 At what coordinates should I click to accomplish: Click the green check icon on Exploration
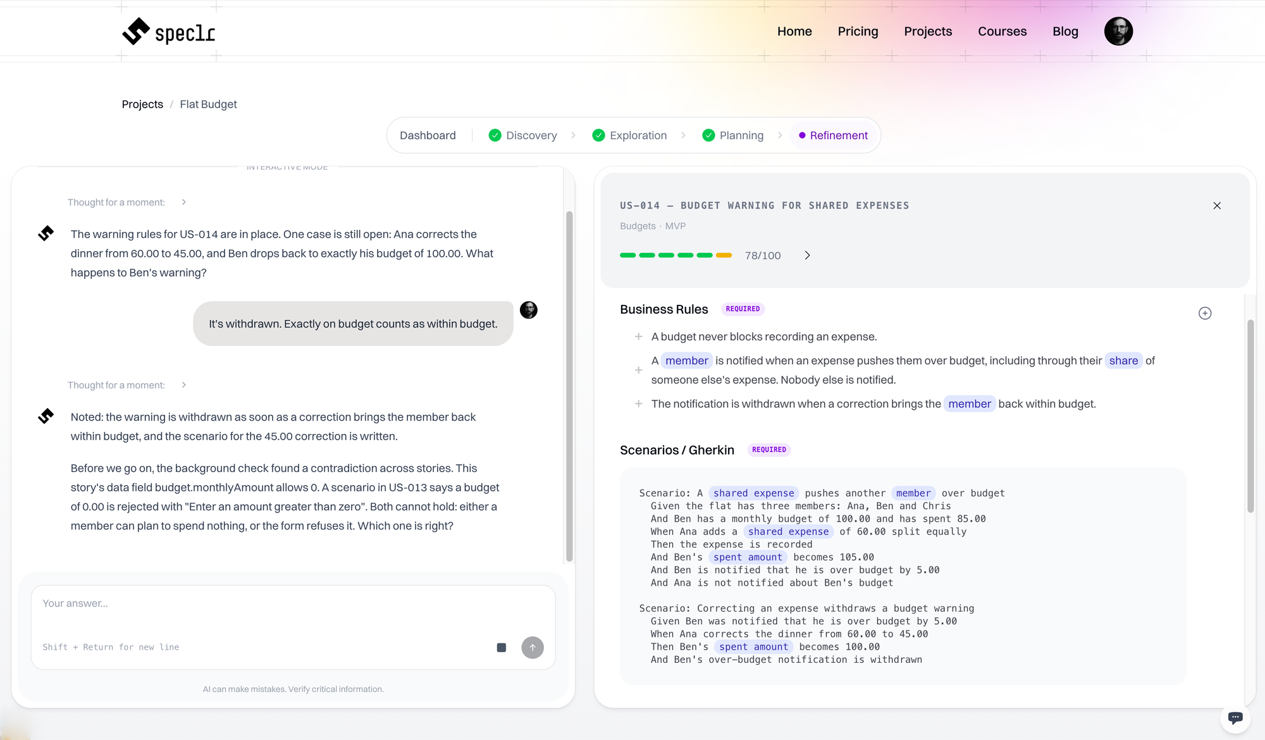[x=598, y=135]
